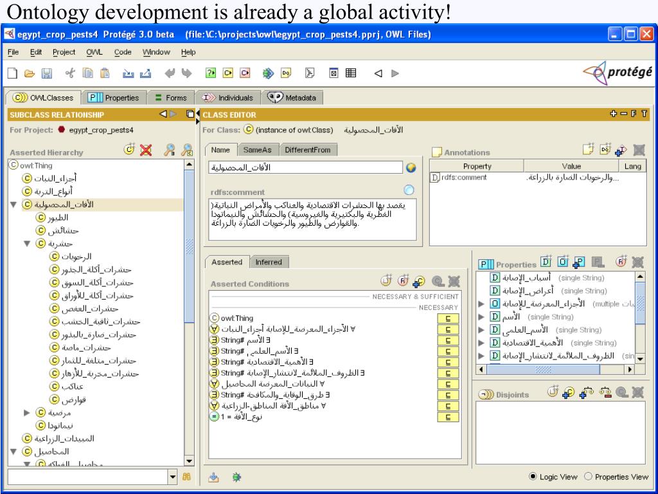Viewport: 658px width, 494px height.
Task: Click the hollow left triangle in the toolbar
Action: pyautogui.click(x=378, y=73)
